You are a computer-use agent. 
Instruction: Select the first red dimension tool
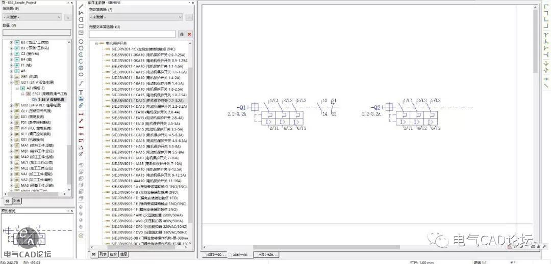coord(81,114)
